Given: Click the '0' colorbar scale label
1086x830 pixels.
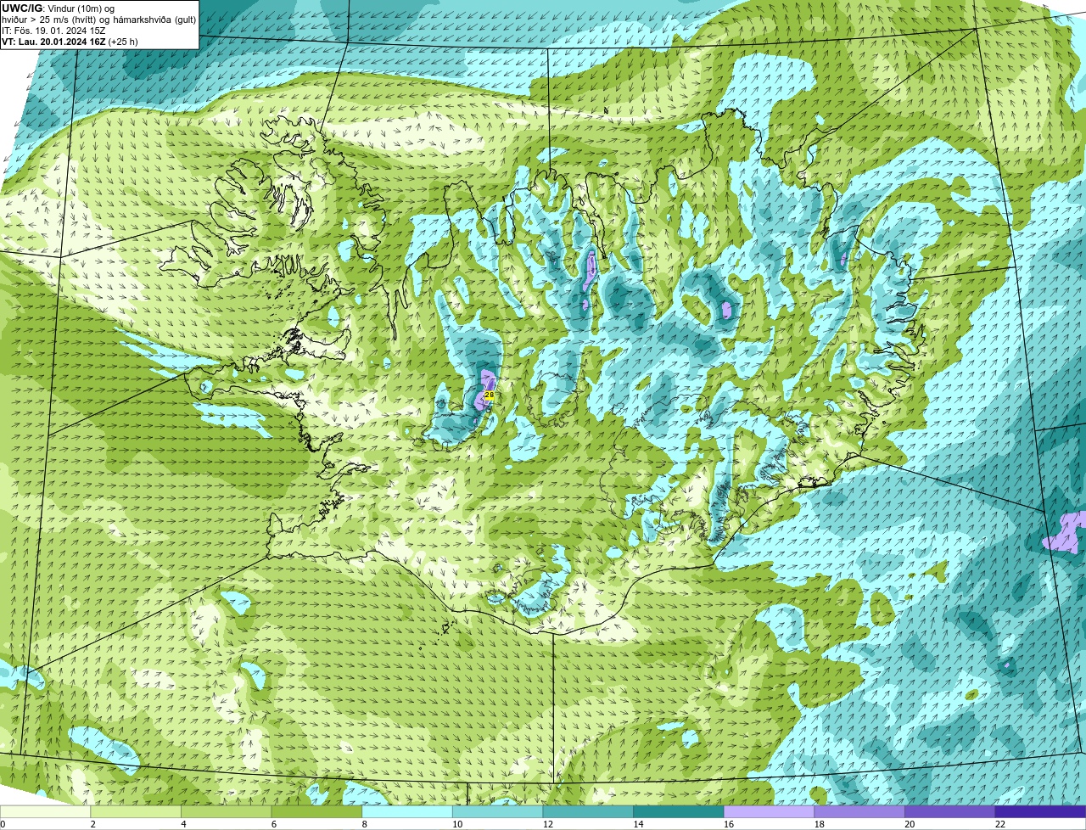Looking at the screenshot, I should [3, 824].
